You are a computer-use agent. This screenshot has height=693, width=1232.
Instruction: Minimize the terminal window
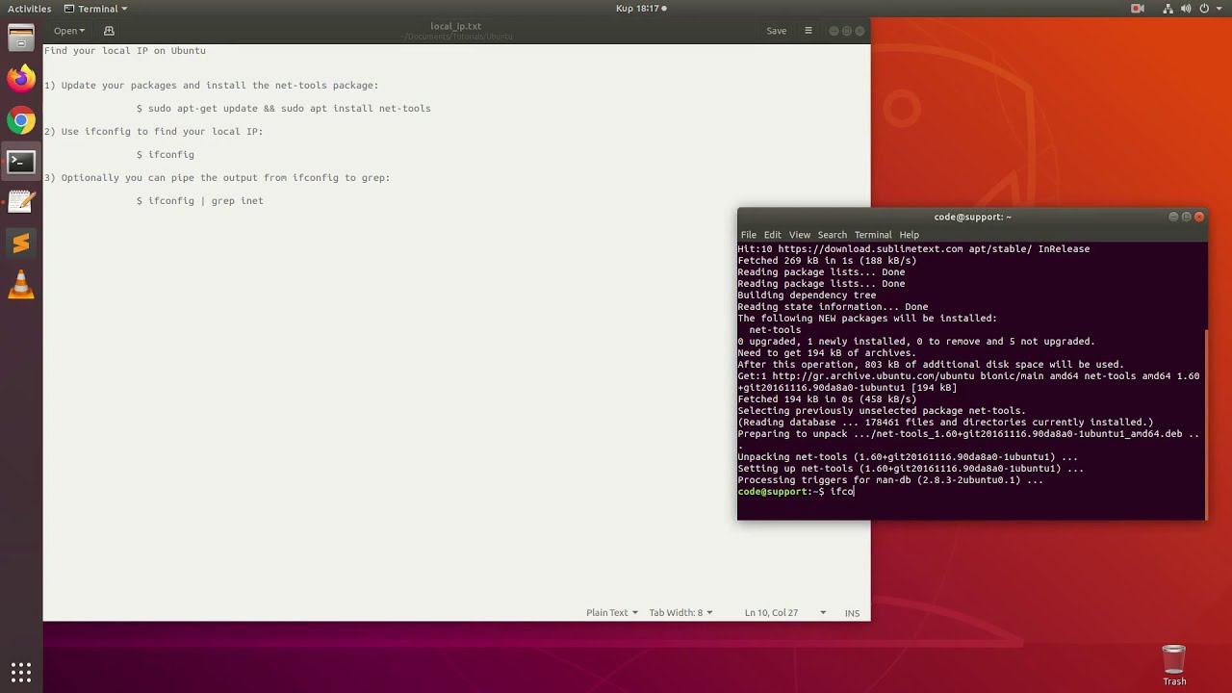click(x=1173, y=218)
